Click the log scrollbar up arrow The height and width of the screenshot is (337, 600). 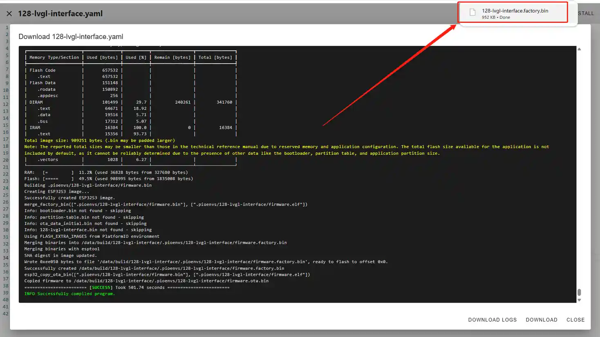[x=579, y=49]
